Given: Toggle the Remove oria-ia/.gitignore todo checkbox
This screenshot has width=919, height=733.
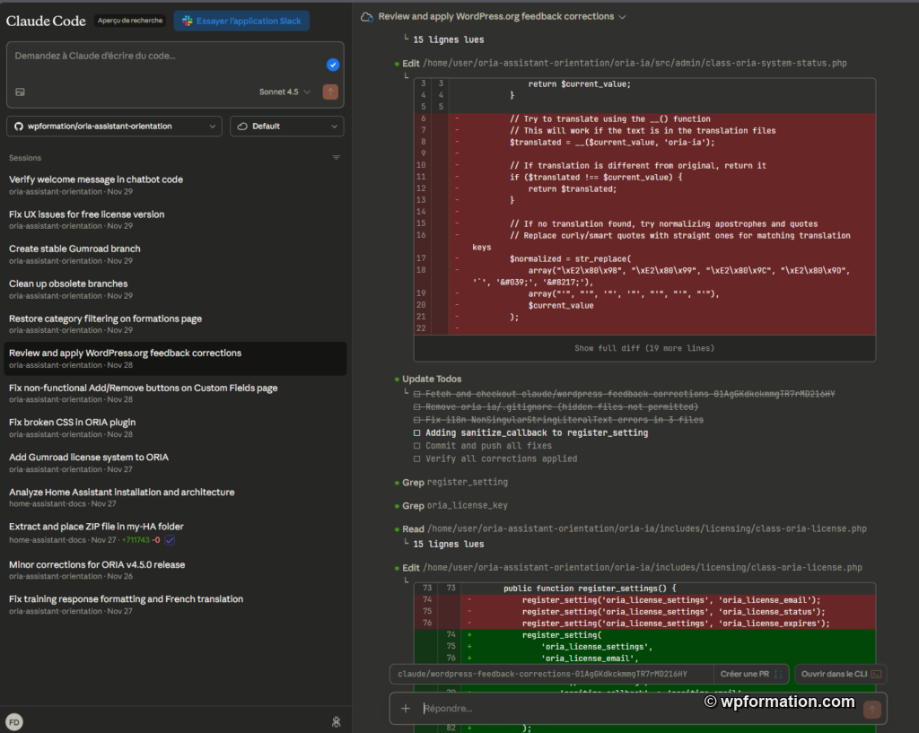Looking at the screenshot, I should (417, 407).
